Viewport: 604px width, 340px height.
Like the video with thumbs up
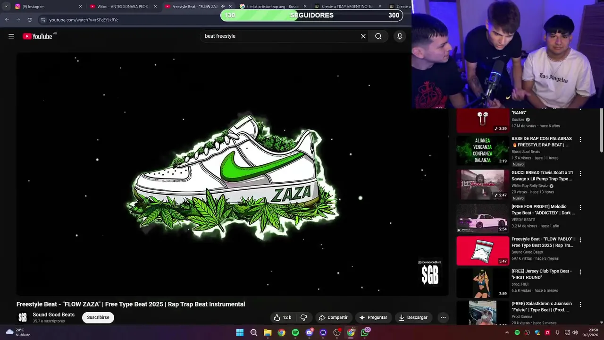[282, 317]
